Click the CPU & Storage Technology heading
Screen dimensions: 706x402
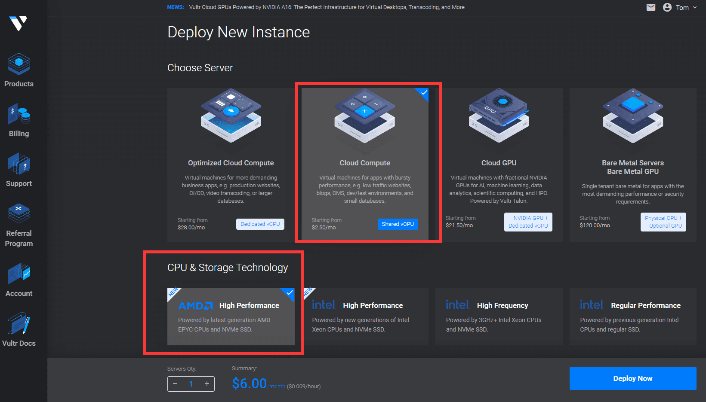228,268
